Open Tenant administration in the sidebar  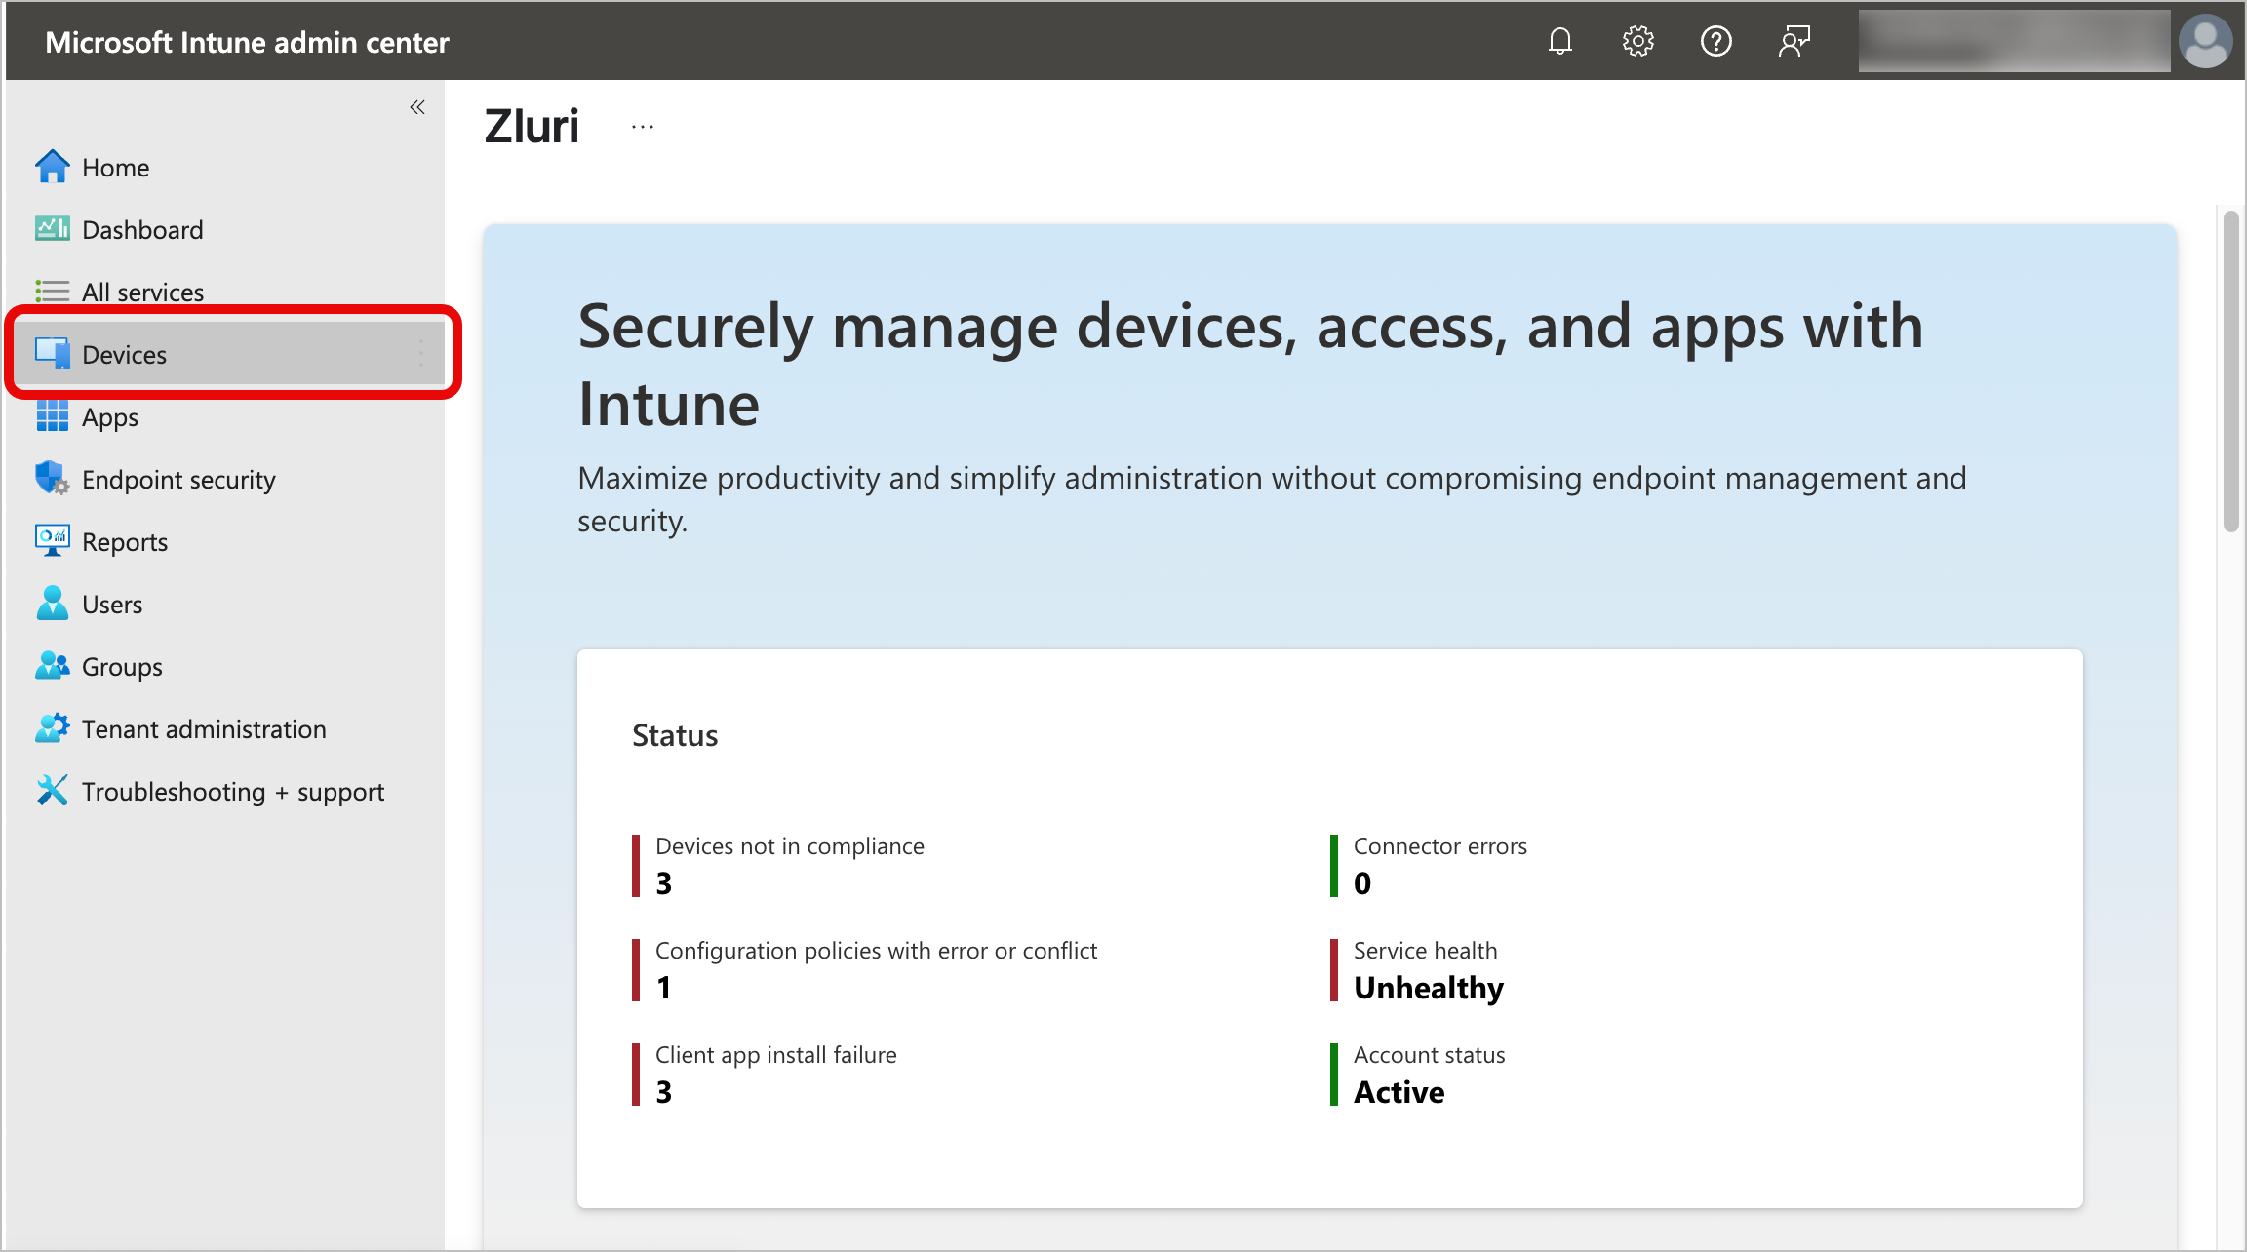(x=204, y=729)
